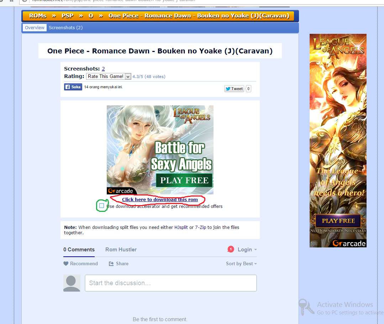Viewport: 384px width, 324px height.
Task: Open the Sort by Best dropdown
Action: click(241, 264)
